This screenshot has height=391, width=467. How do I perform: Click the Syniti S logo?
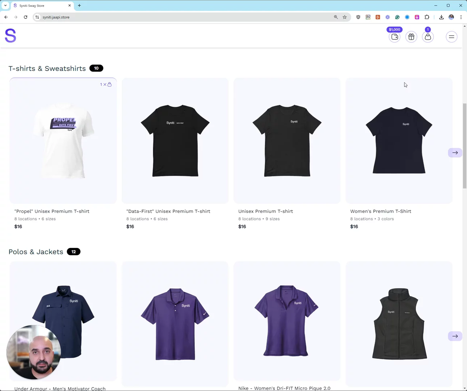pos(10,36)
